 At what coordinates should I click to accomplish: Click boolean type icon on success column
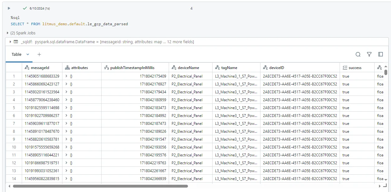345,67
